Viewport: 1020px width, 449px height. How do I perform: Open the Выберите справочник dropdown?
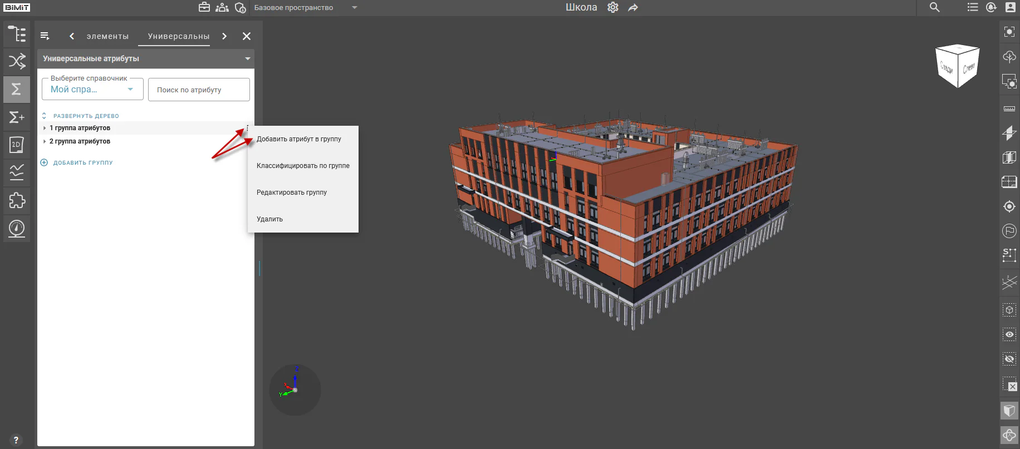92,90
